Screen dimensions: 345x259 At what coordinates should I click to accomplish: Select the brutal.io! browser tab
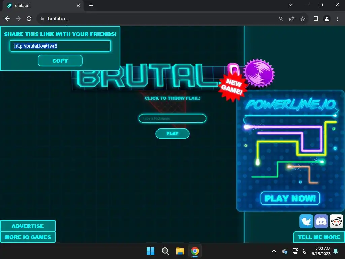(43, 6)
